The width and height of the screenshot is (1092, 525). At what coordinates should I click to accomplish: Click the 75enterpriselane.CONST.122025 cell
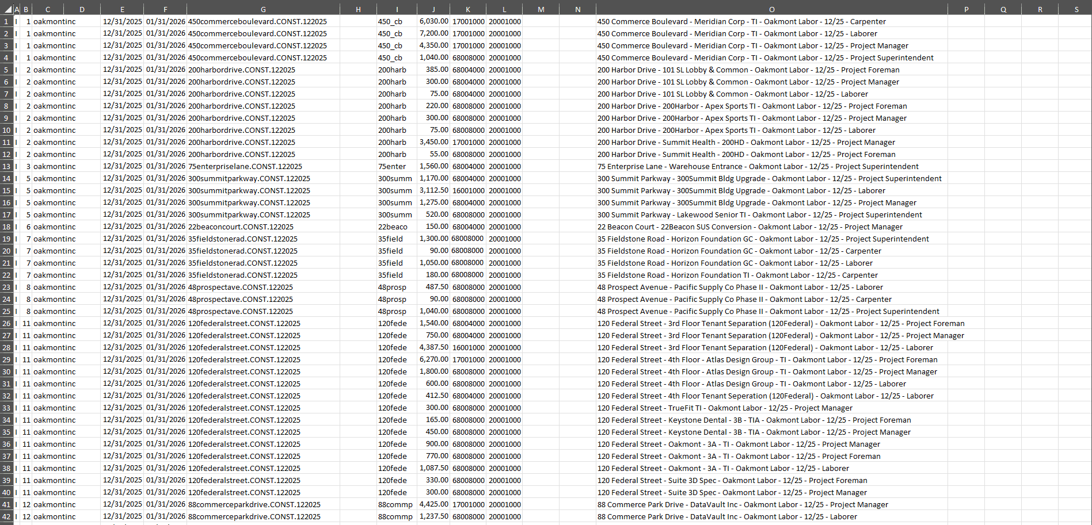pos(263,166)
